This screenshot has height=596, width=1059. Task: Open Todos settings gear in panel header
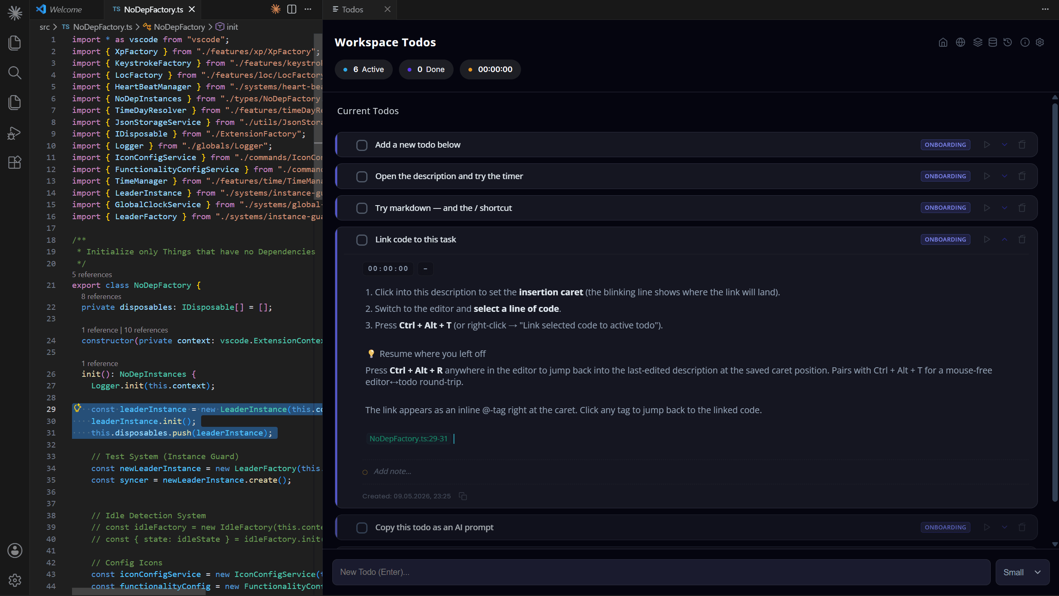[x=1040, y=43]
